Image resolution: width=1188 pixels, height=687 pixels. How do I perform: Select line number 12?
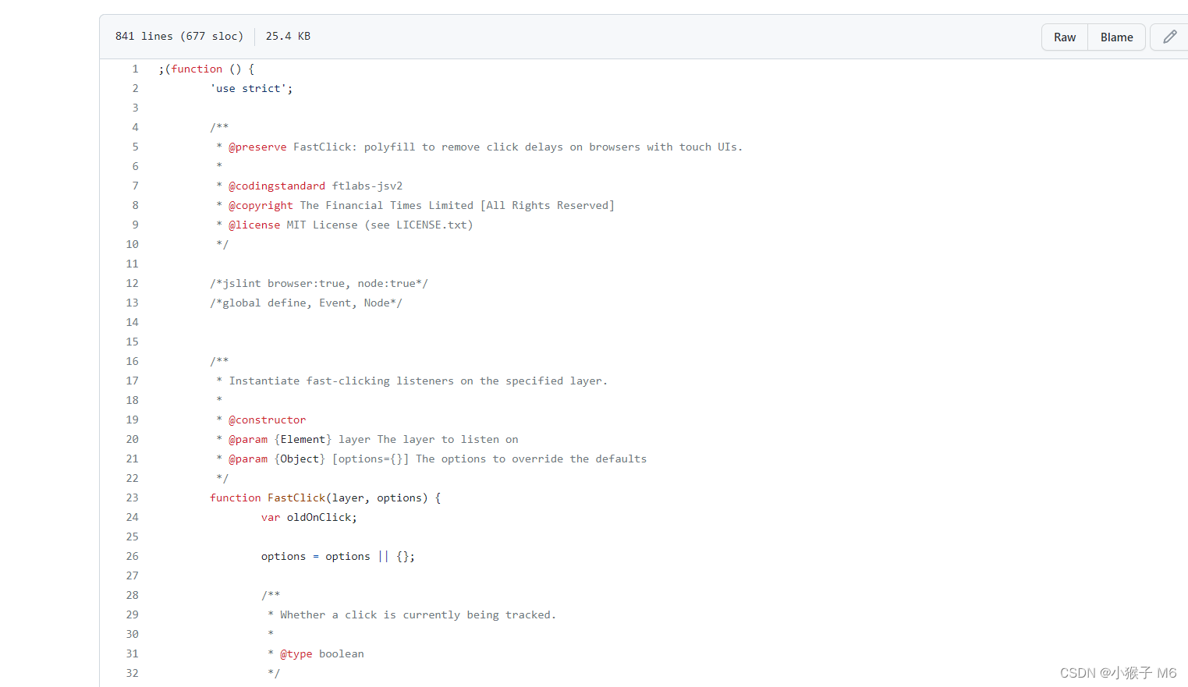pyautogui.click(x=132, y=283)
